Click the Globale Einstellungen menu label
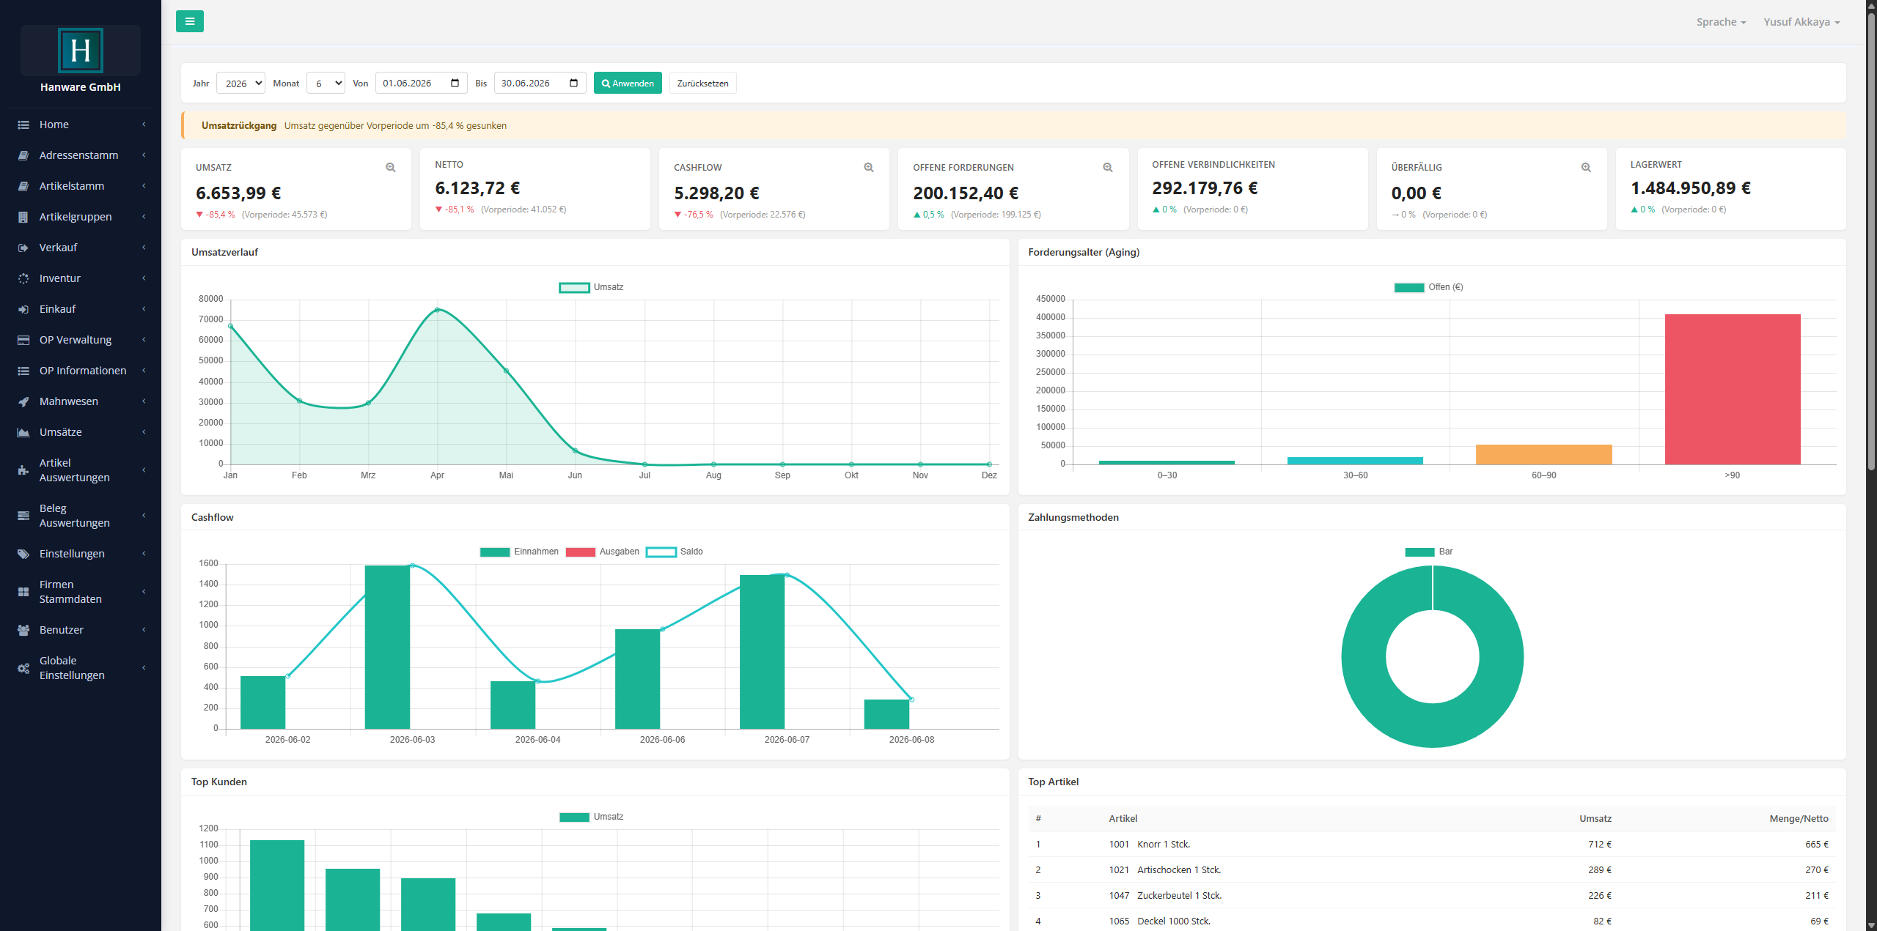1877x931 pixels. pos(72,668)
